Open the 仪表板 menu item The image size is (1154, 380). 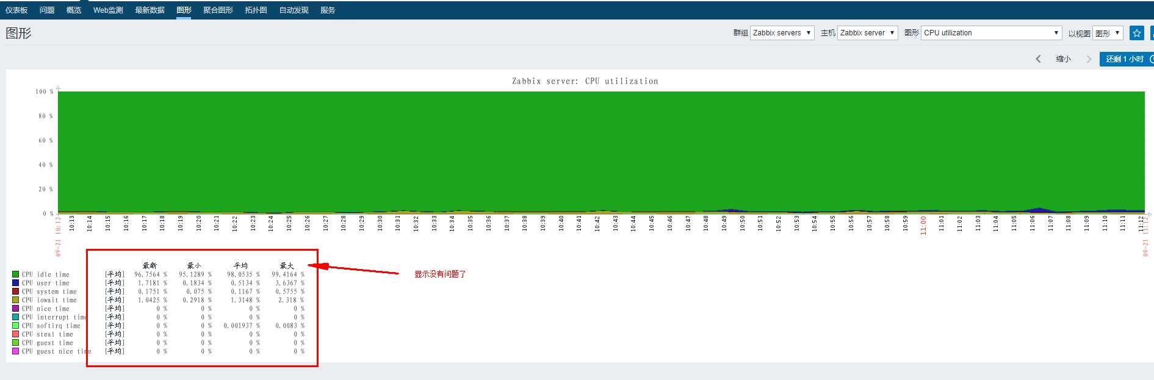16,10
